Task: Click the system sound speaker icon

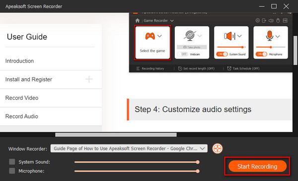Action: point(229,36)
